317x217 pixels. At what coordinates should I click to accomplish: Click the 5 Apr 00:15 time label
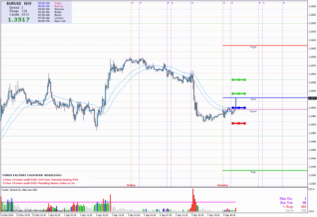click(229, 215)
